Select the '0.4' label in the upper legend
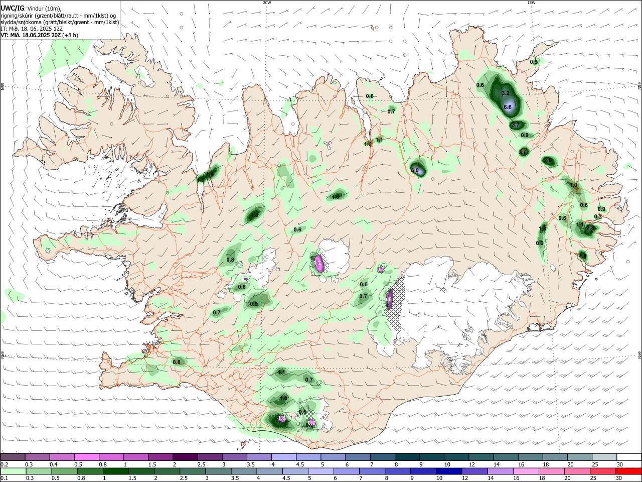642x482 pixels. 54,464
